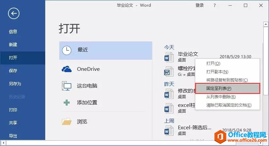This screenshot has width=269, height=146.
Task: Open recent file named 毕业论文
Action: 188,54
